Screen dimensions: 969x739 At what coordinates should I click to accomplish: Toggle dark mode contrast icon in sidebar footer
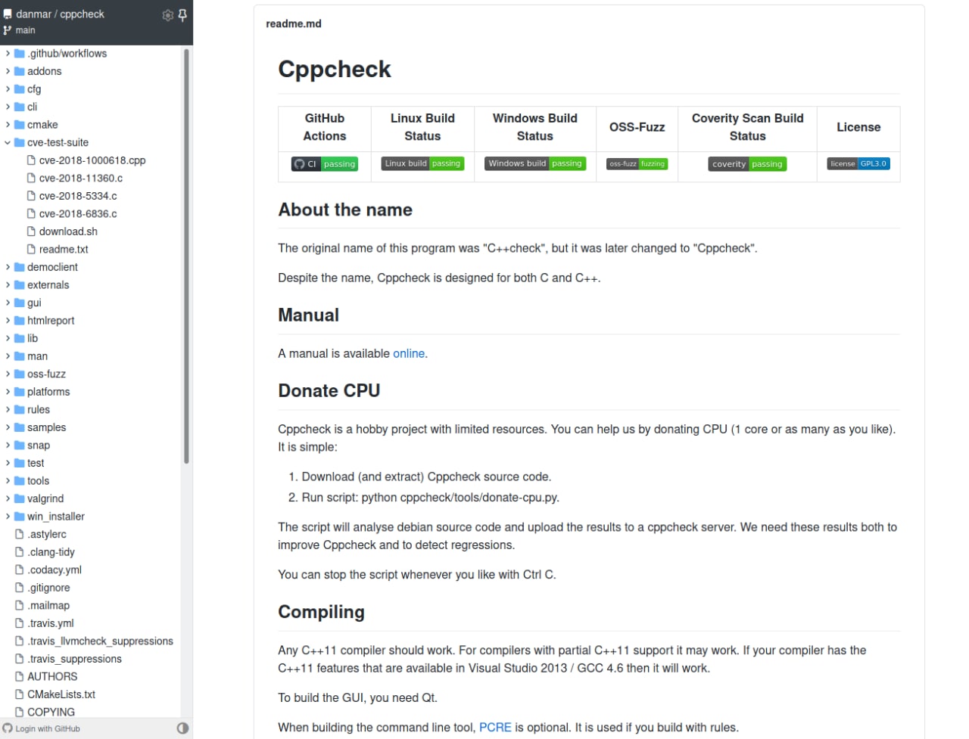click(x=182, y=728)
